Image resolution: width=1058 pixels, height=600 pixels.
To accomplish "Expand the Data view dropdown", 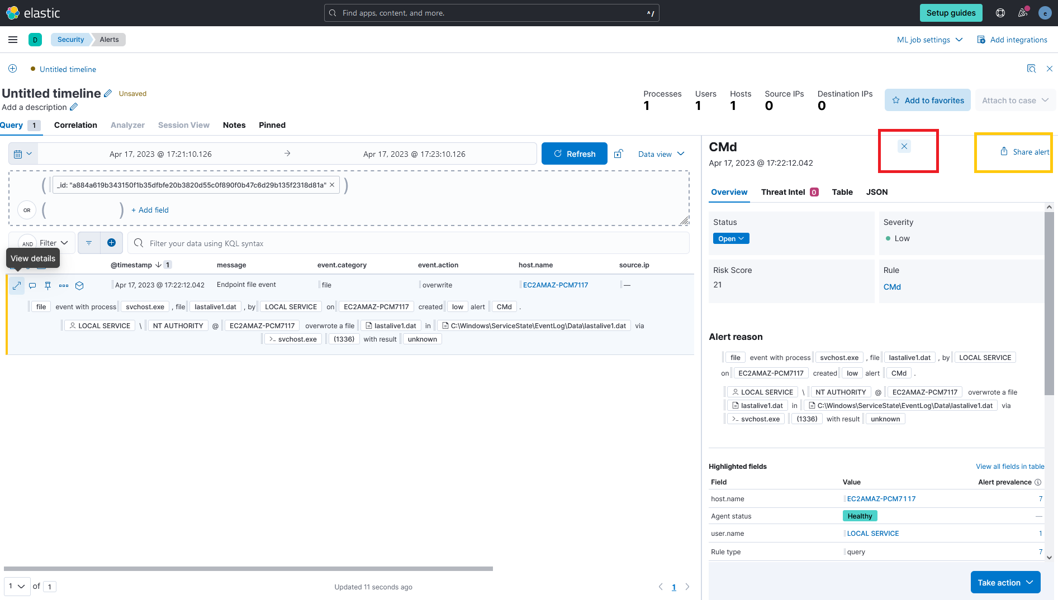I will tap(661, 153).
